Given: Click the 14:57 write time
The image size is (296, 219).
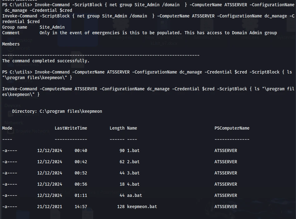Looking at the screenshot, I should click(x=81, y=207).
